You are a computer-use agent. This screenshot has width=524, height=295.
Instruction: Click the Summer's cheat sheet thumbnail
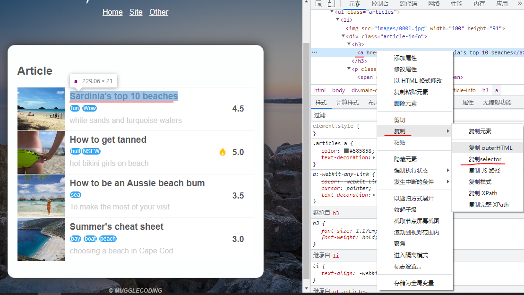click(41, 240)
